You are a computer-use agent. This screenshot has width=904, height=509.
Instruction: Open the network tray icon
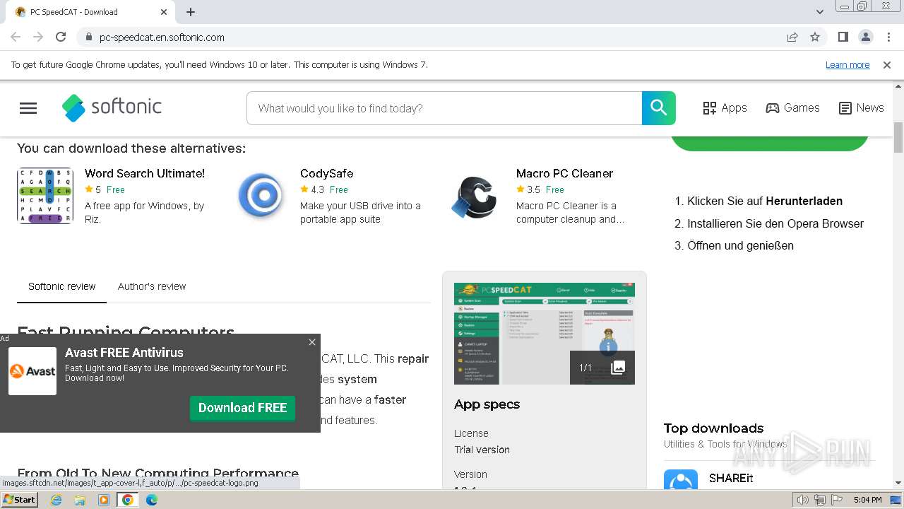click(820, 500)
